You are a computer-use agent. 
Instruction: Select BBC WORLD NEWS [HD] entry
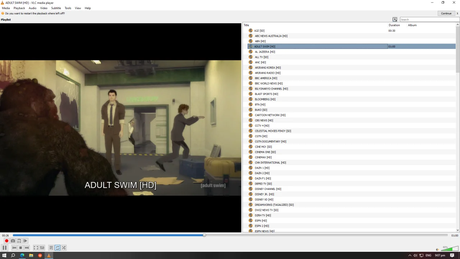click(x=269, y=83)
